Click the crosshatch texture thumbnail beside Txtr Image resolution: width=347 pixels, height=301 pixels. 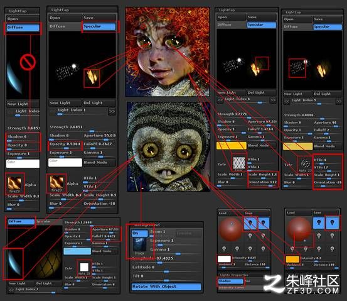click(x=239, y=163)
